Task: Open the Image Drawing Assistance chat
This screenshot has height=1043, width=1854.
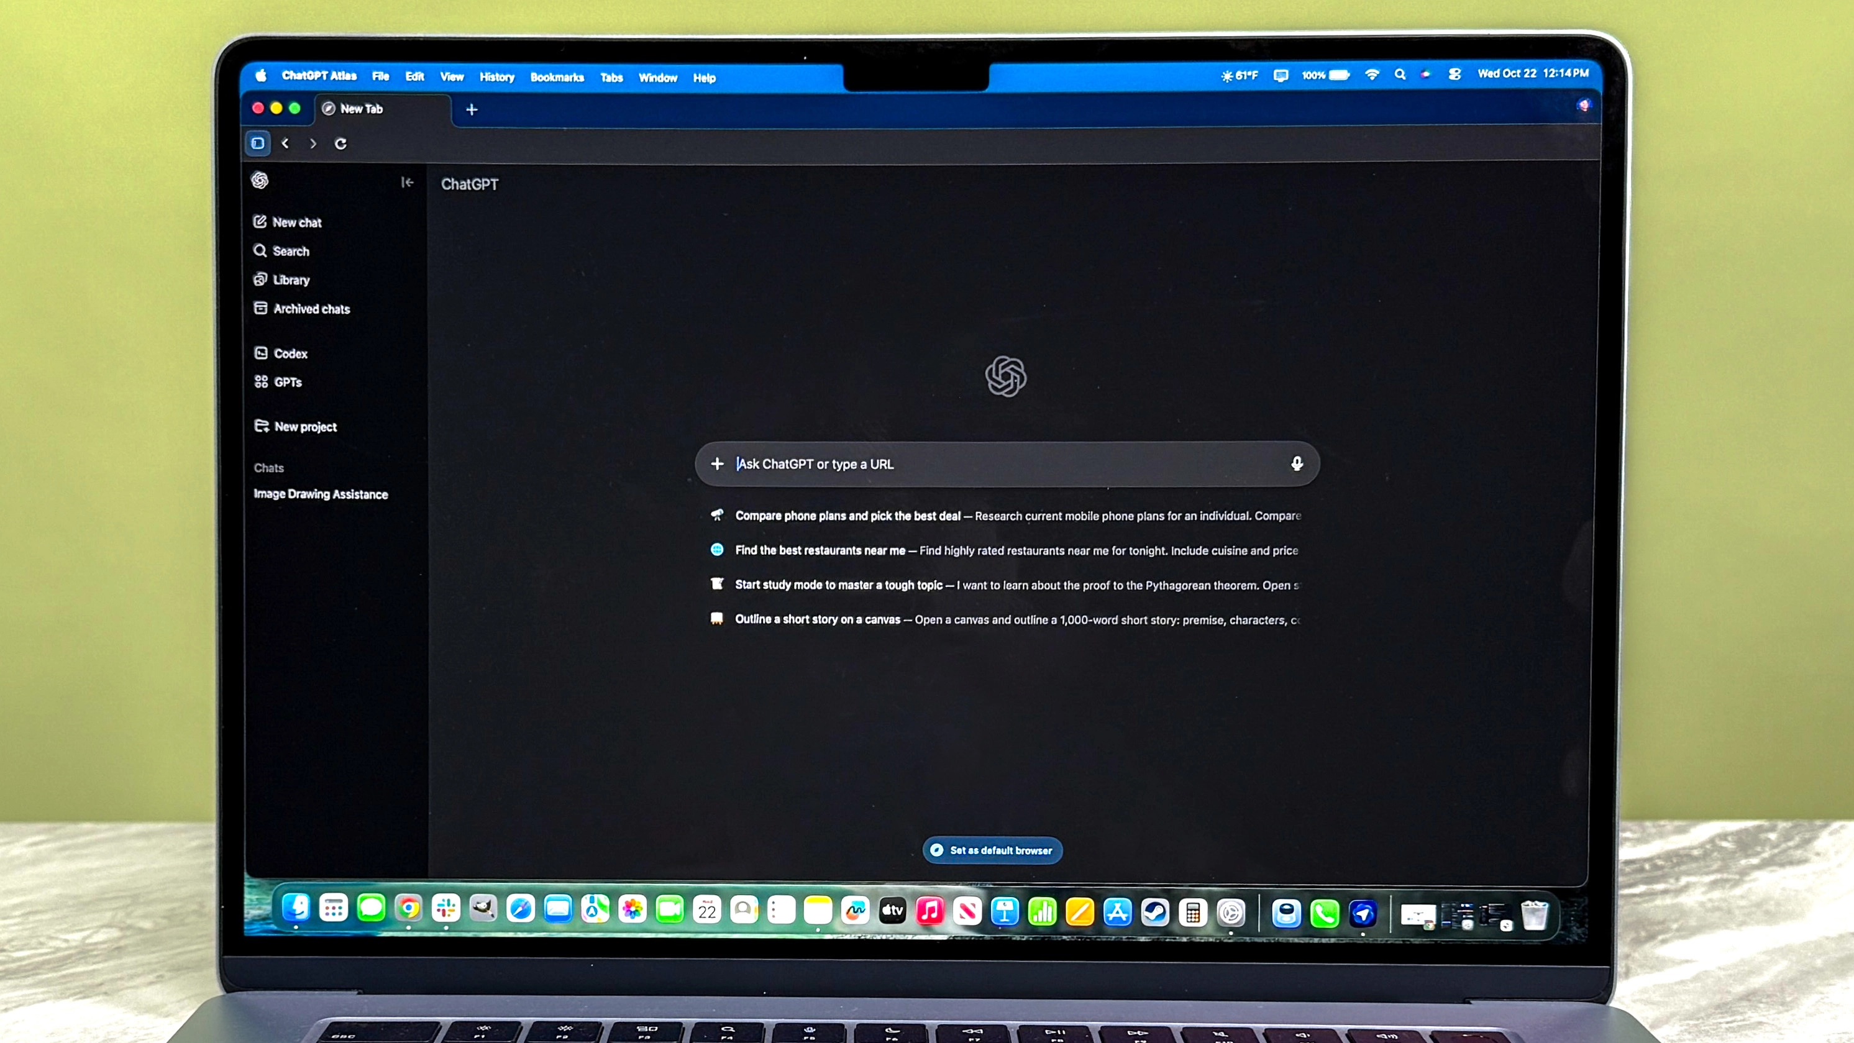Action: 320,494
